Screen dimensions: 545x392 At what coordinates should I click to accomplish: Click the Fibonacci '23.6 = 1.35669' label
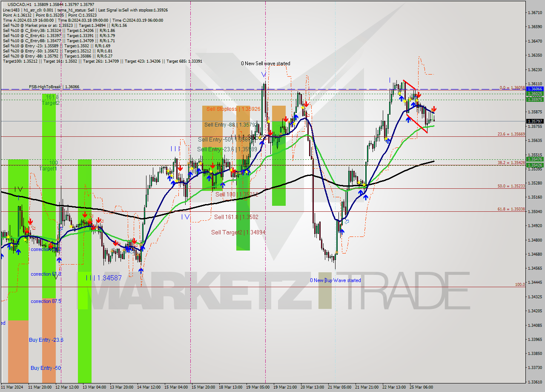coord(511,134)
